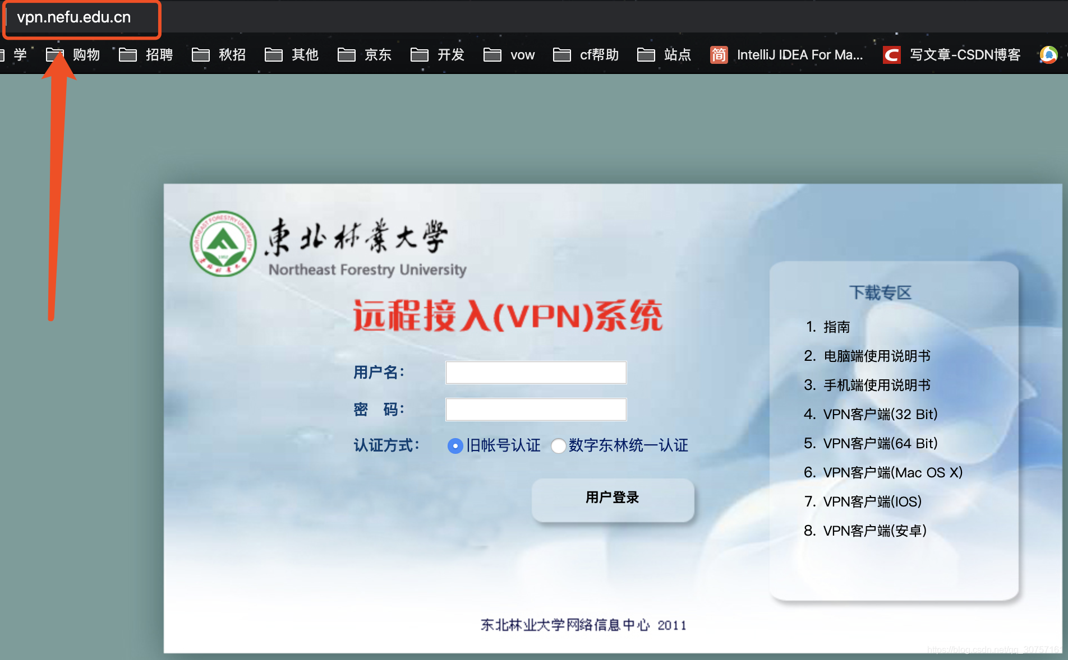This screenshot has width=1068, height=660.
Task: Focus the 用户名 input field
Action: 536,373
